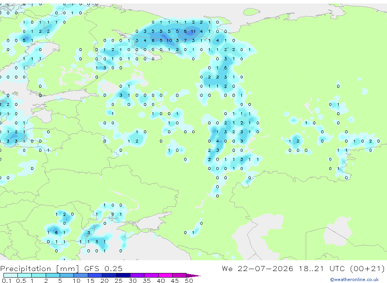Click the 0.1–0.5 mm palest legend swatch

10,275
